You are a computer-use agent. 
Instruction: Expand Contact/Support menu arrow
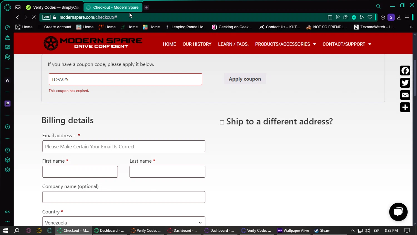click(x=370, y=44)
